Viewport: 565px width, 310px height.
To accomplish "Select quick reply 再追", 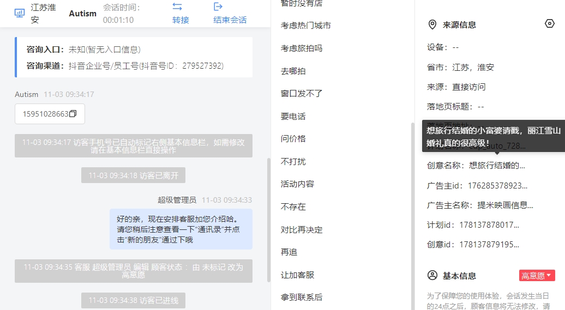I will [x=289, y=252].
